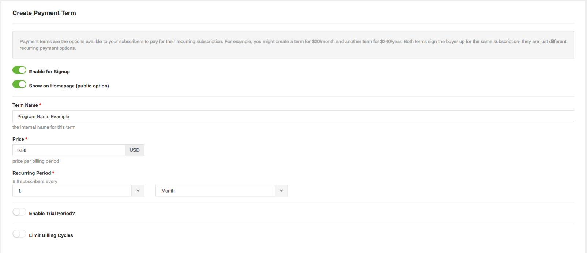Click the Price input field

pyautogui.click(x=69, y=150)
